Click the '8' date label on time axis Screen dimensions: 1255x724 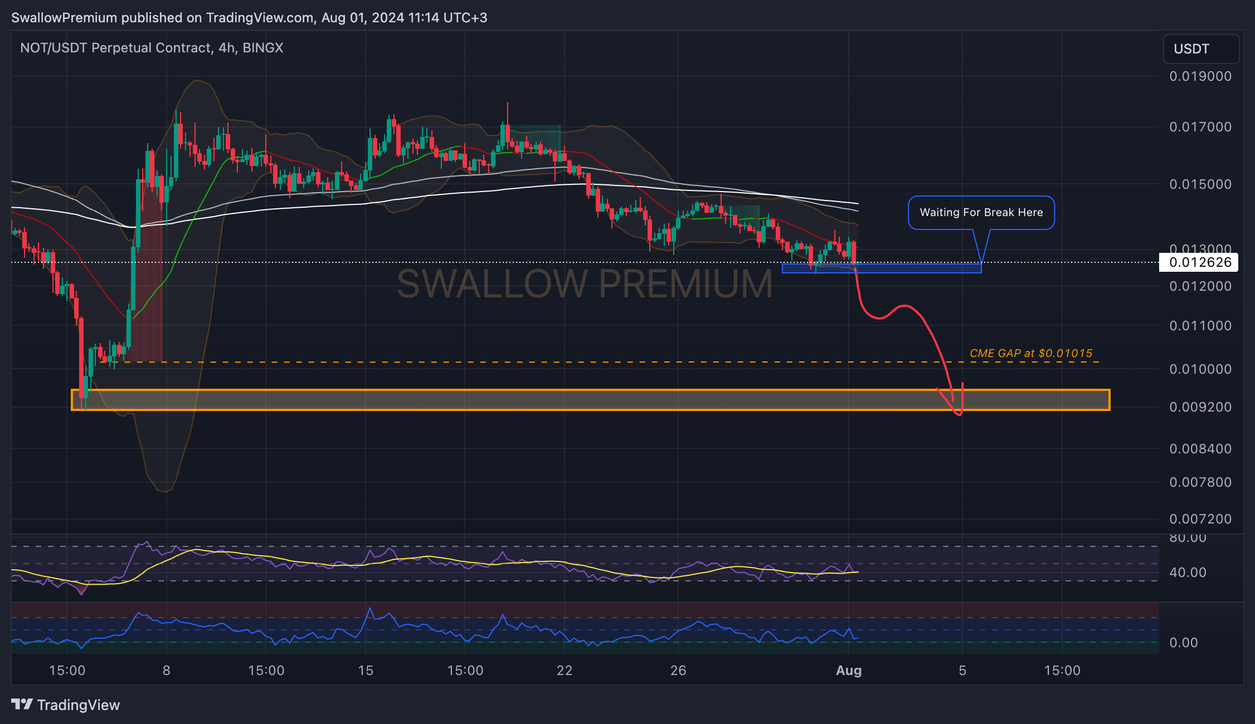[x=167, y=671]
